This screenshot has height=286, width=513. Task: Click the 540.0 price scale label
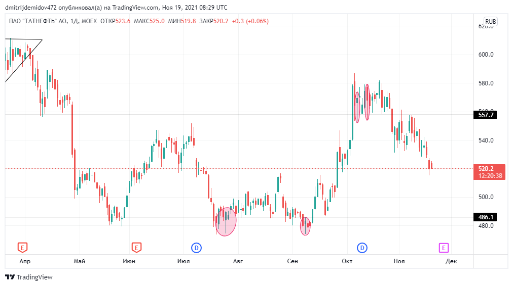(x=486, y=140)
